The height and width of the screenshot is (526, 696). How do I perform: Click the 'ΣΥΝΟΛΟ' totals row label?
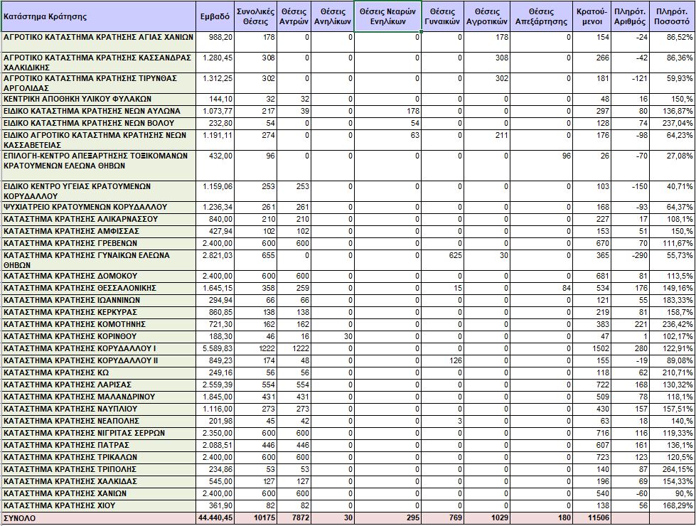point(98,519)
